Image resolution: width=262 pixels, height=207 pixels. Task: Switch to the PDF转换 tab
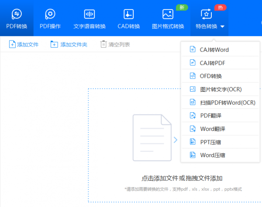coord(17,18)
